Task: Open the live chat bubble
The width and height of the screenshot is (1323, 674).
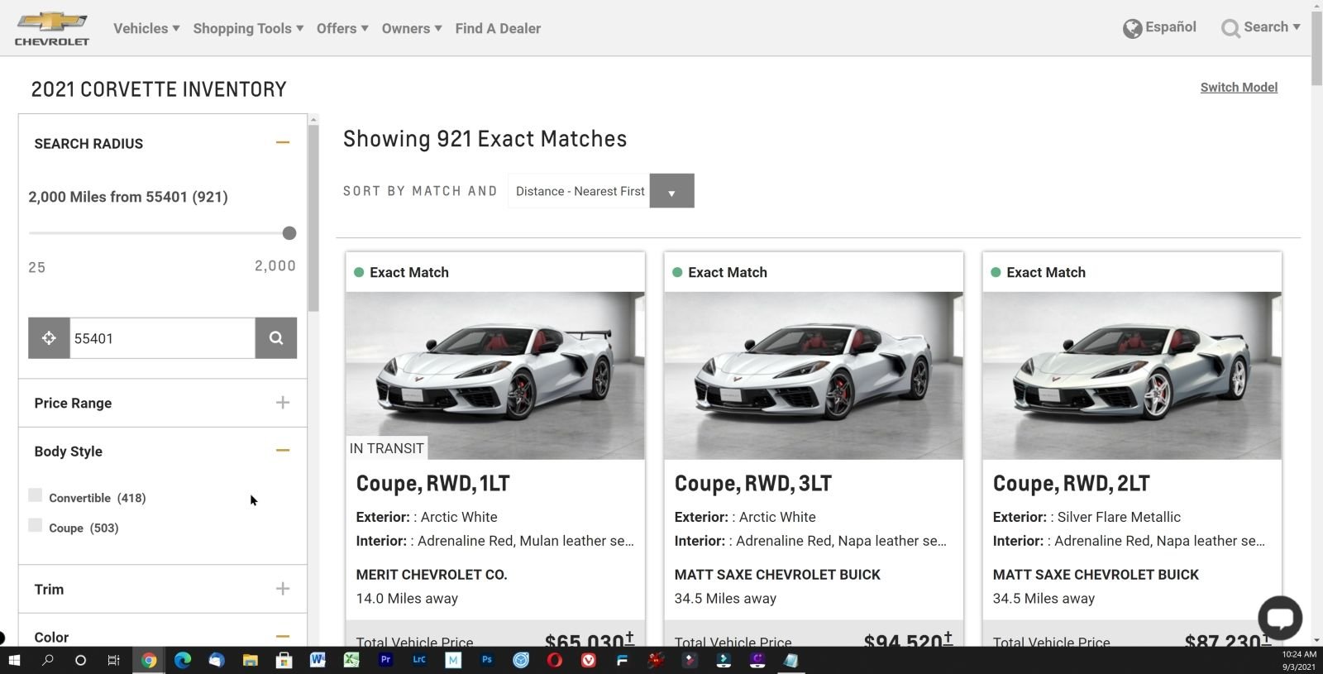Action: tap(1280, 617)
